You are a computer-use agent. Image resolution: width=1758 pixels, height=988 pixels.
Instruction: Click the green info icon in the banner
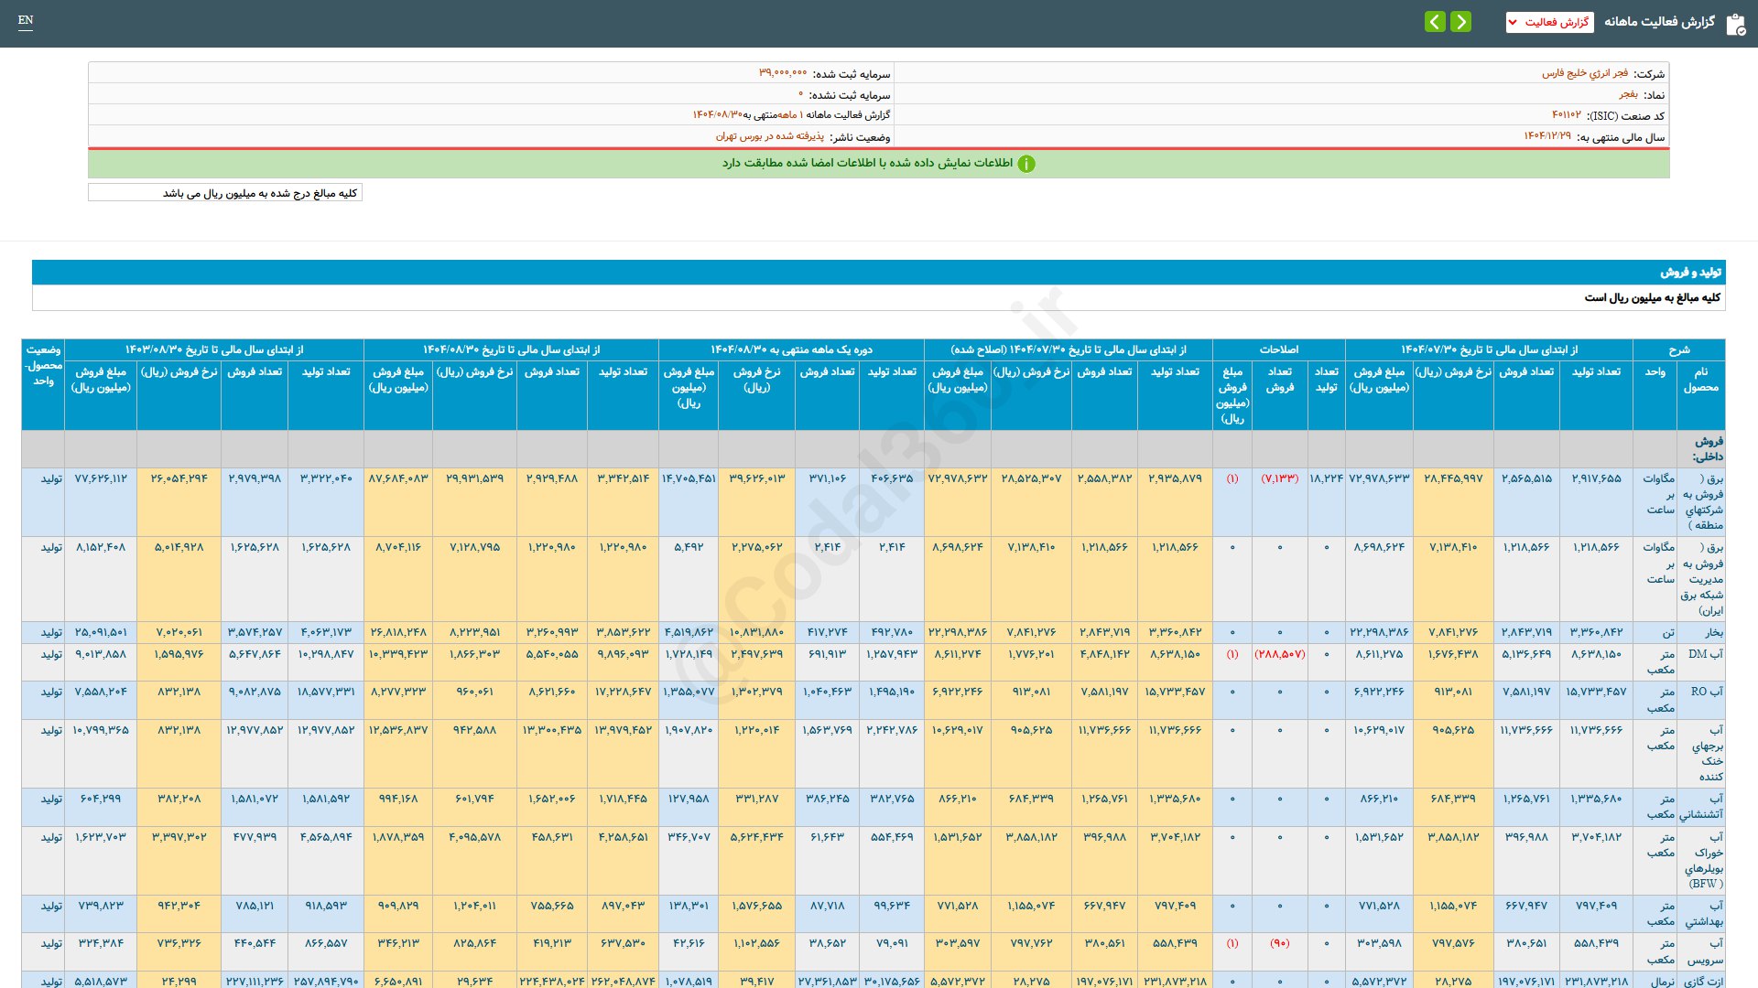pos(1026,164)
